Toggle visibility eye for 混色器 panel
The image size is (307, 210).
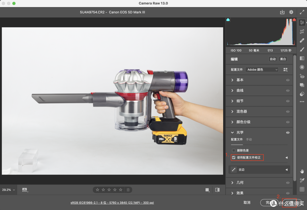(288, 112)
